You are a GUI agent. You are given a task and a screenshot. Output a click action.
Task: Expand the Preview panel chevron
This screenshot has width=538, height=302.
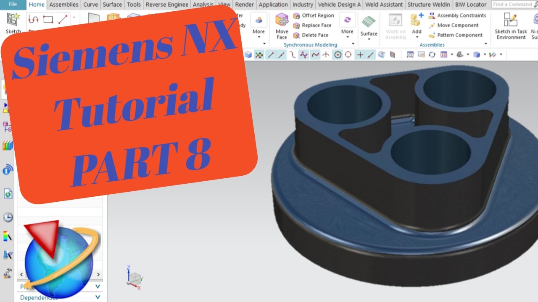pyautogui.click(x=98, y=286)
